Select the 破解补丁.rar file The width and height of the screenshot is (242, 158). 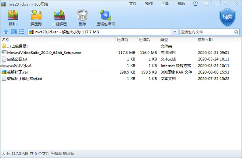click(18, 72)
